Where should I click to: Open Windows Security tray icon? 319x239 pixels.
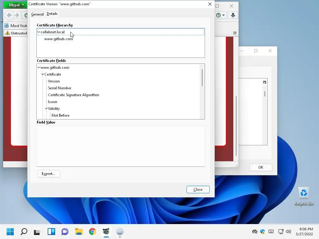pyautogui.click(x=262, y=232)
